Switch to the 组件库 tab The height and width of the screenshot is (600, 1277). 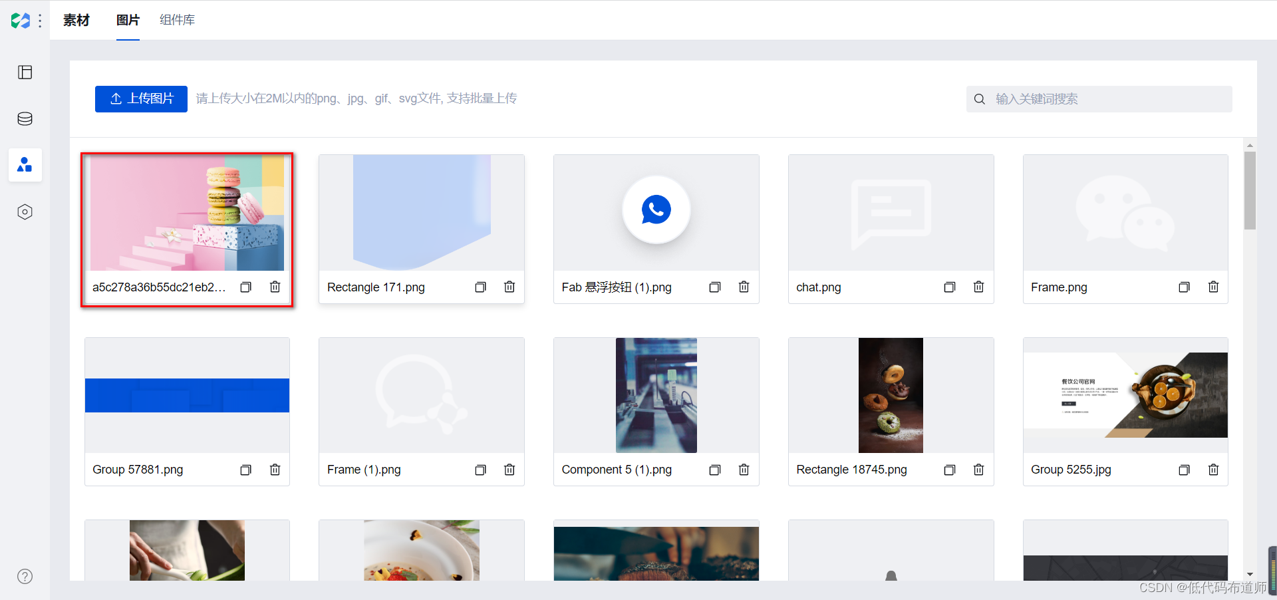(x=177, y=20)
